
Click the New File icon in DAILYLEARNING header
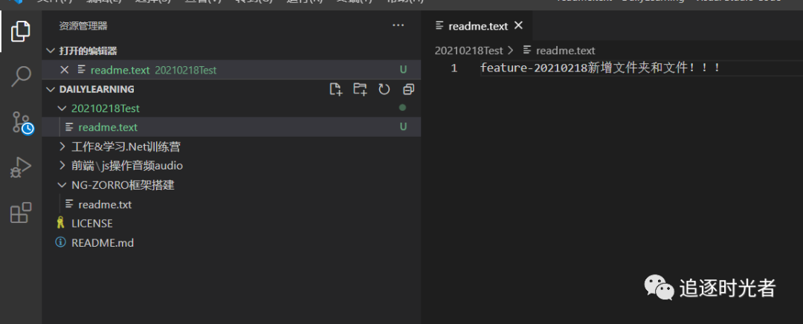335,89
